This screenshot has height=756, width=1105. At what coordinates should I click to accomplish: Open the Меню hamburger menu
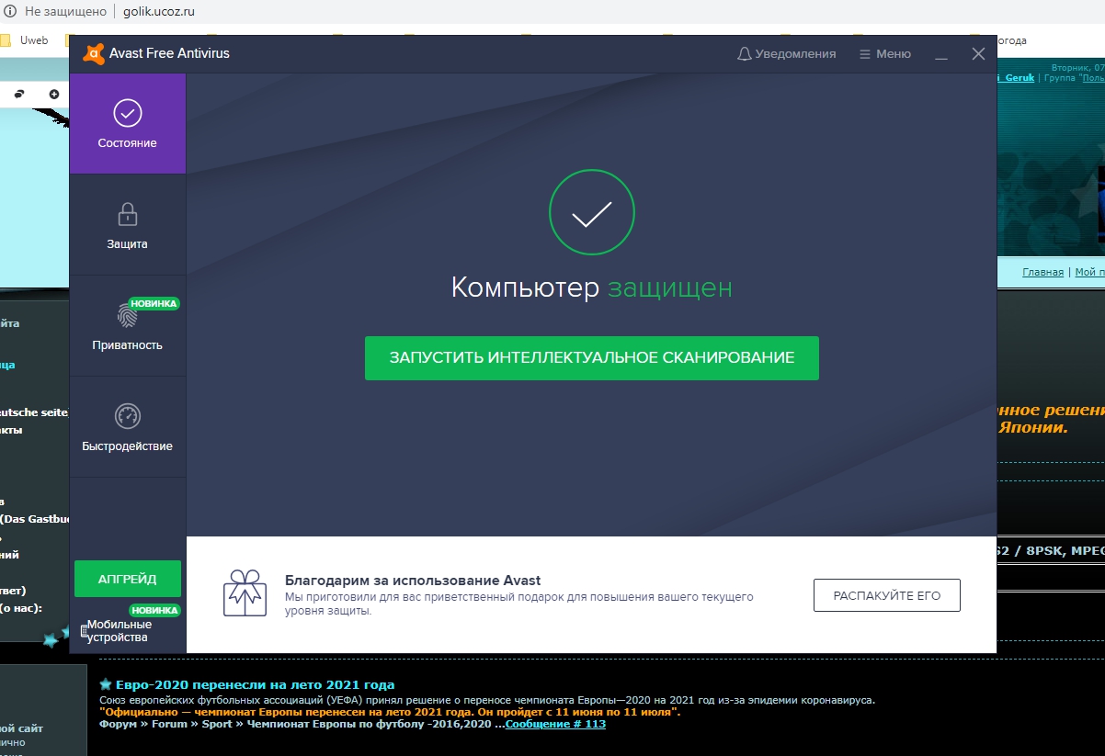point(884,54)
